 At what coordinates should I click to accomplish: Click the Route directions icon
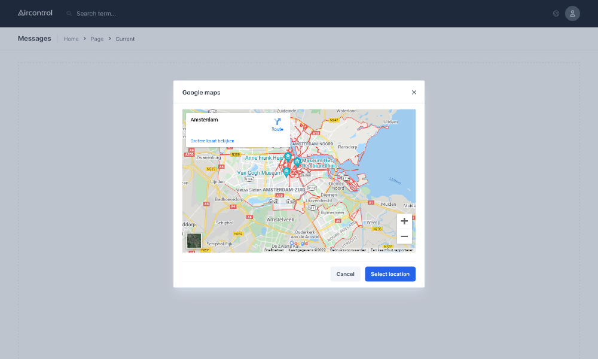tap(277, 121)
